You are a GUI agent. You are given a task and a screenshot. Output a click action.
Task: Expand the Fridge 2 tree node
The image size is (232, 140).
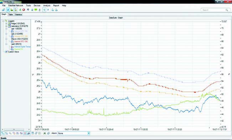click(x=6, y=23)
